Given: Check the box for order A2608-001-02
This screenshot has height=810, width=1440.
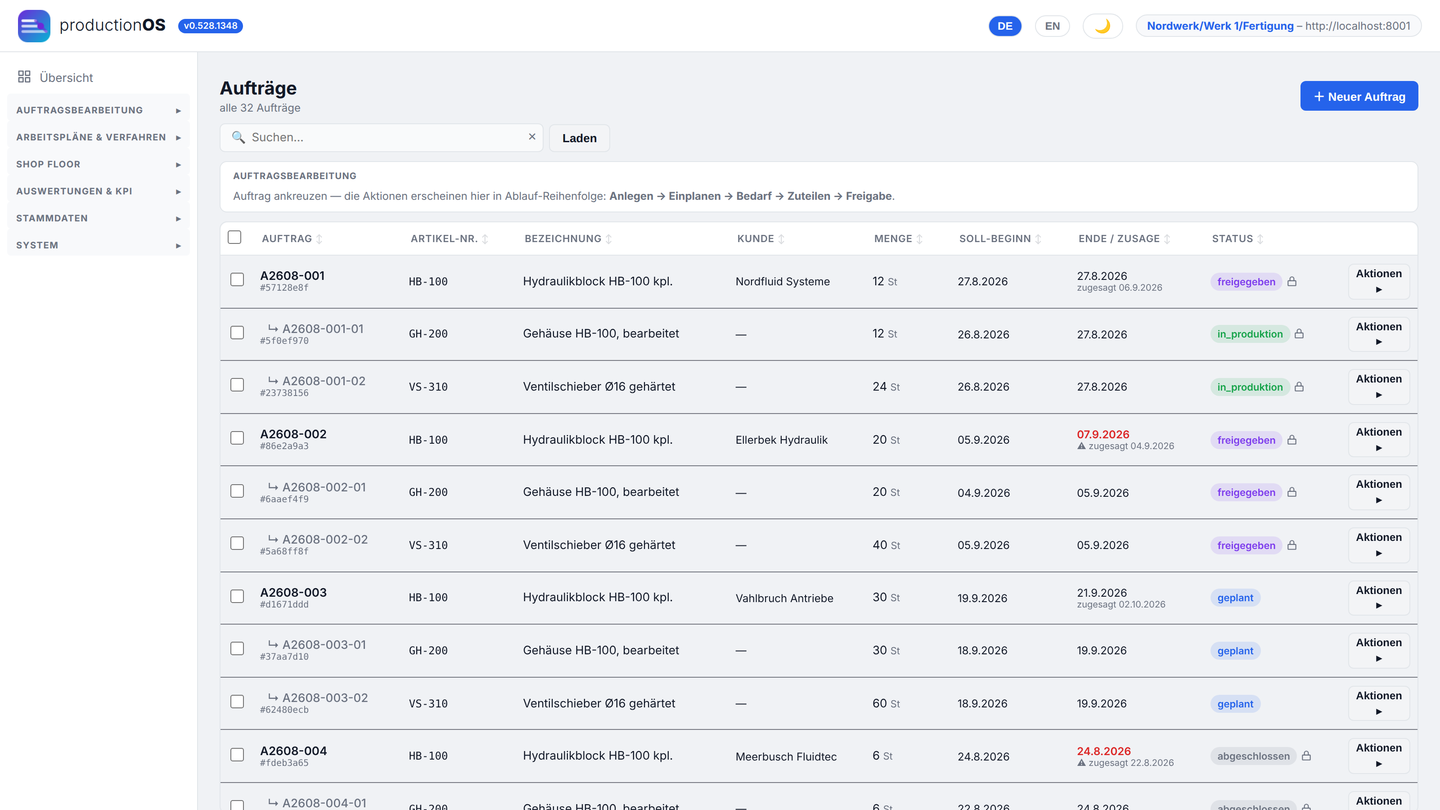Looking at the screenshot, I should (237, 385).
